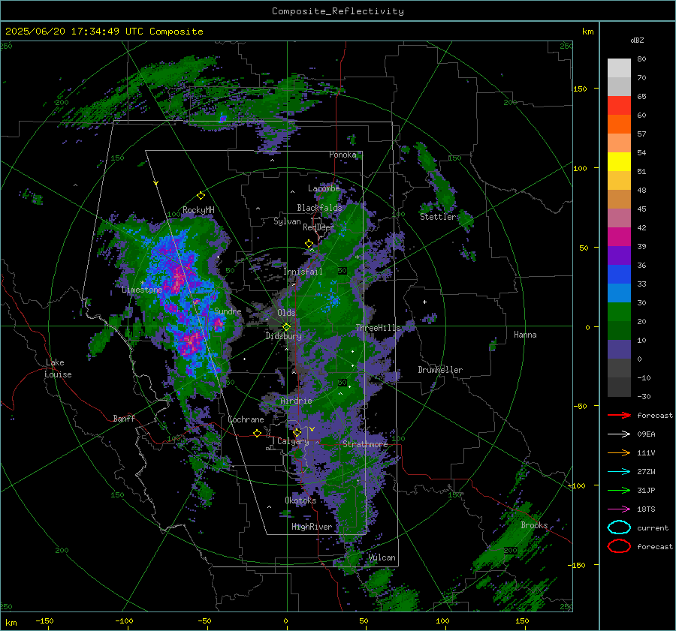Click the magenta 18TS arrow icon

619,509
